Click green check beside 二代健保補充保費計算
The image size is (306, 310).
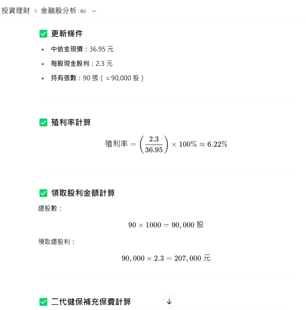tap(43, 302)
